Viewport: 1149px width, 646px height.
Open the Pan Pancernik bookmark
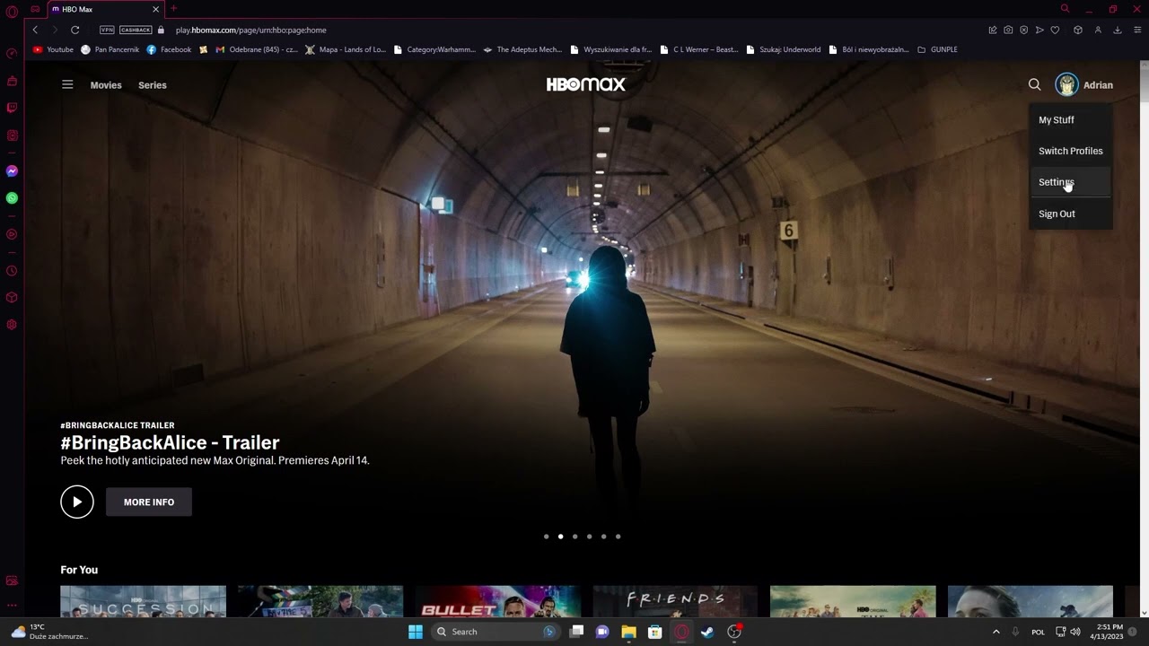(110, 49)
